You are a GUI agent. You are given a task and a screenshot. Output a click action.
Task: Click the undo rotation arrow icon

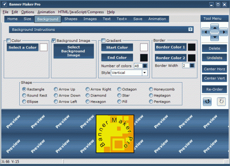click(x=207, y=101)
